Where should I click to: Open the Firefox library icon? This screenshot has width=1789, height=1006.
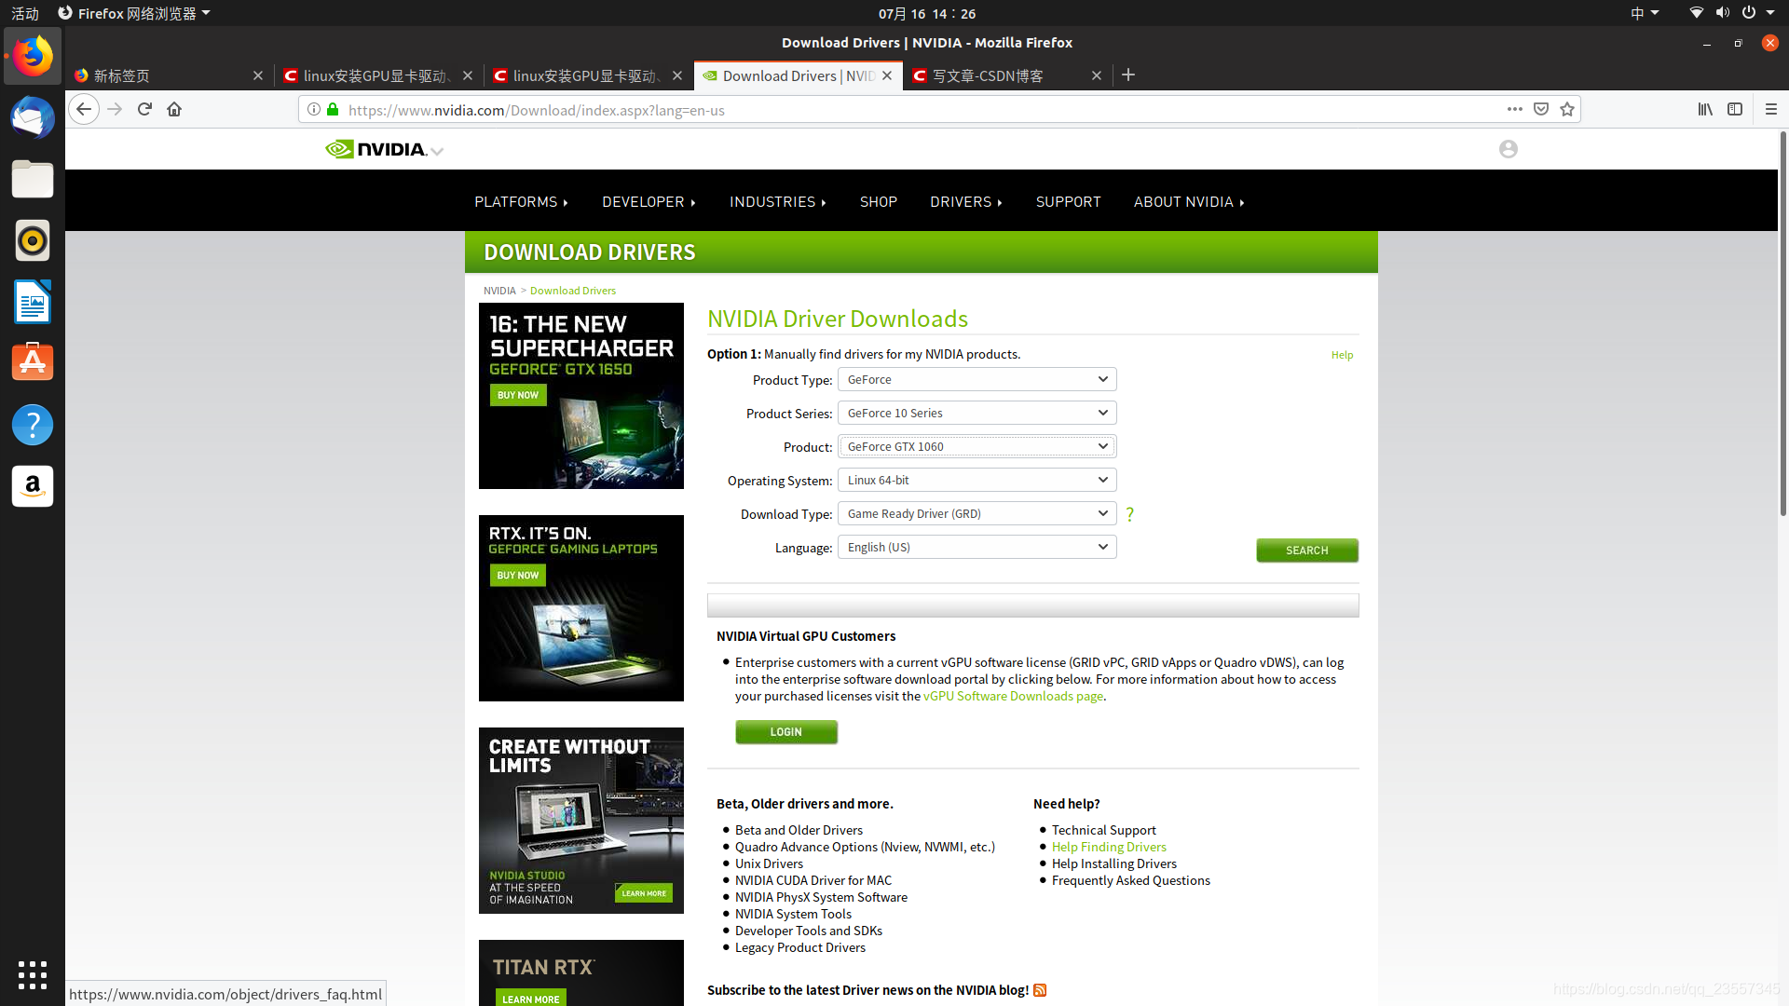click(1705, 109)
